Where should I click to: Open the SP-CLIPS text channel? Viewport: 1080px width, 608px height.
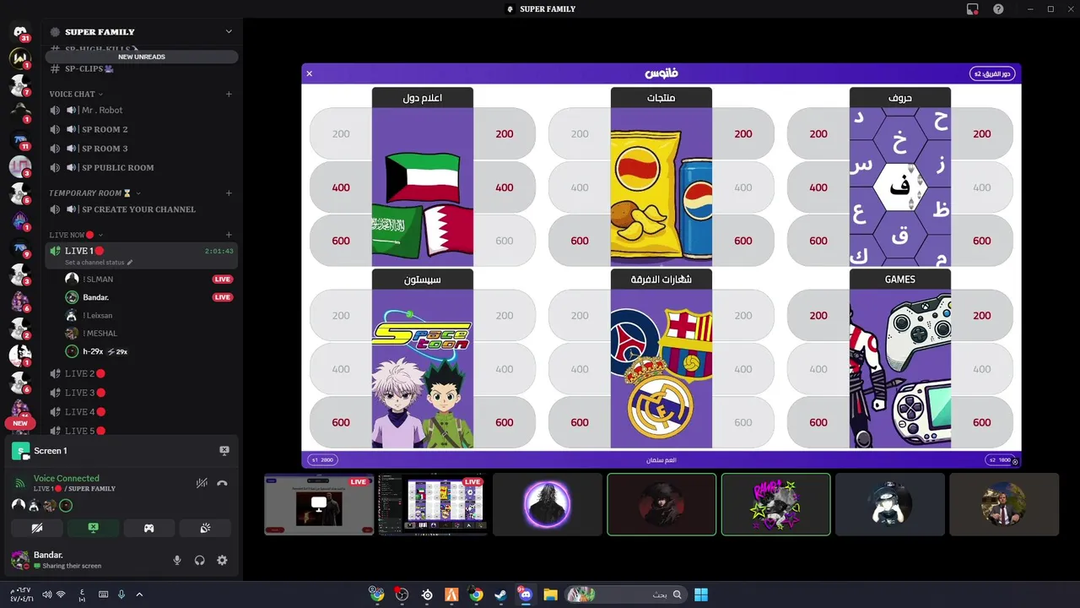pos(142,68)
